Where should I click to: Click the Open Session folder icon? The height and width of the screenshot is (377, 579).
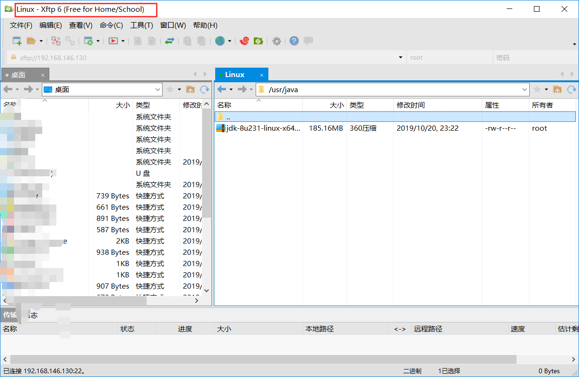pos(31,41)
